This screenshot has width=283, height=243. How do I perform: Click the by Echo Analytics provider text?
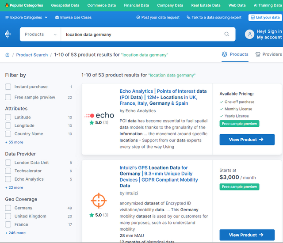click(138, 111)
